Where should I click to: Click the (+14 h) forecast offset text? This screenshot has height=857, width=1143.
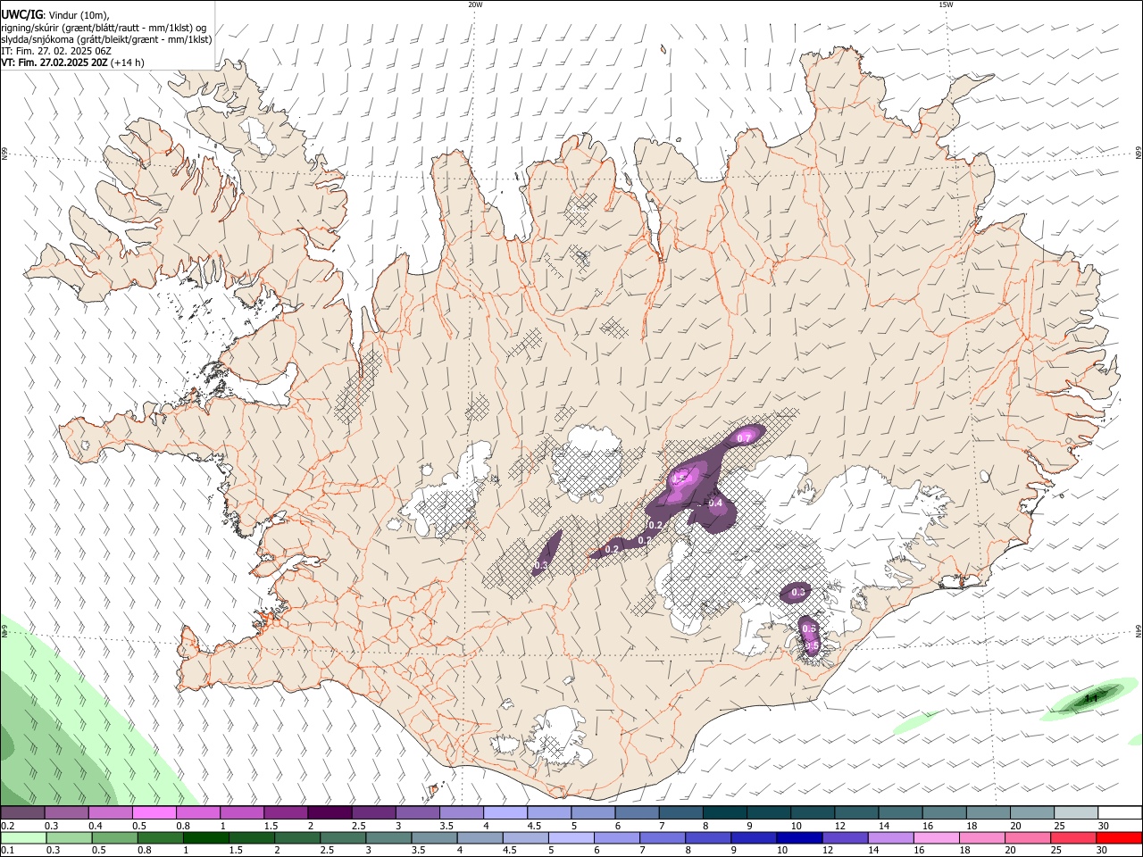pos(129,62)
